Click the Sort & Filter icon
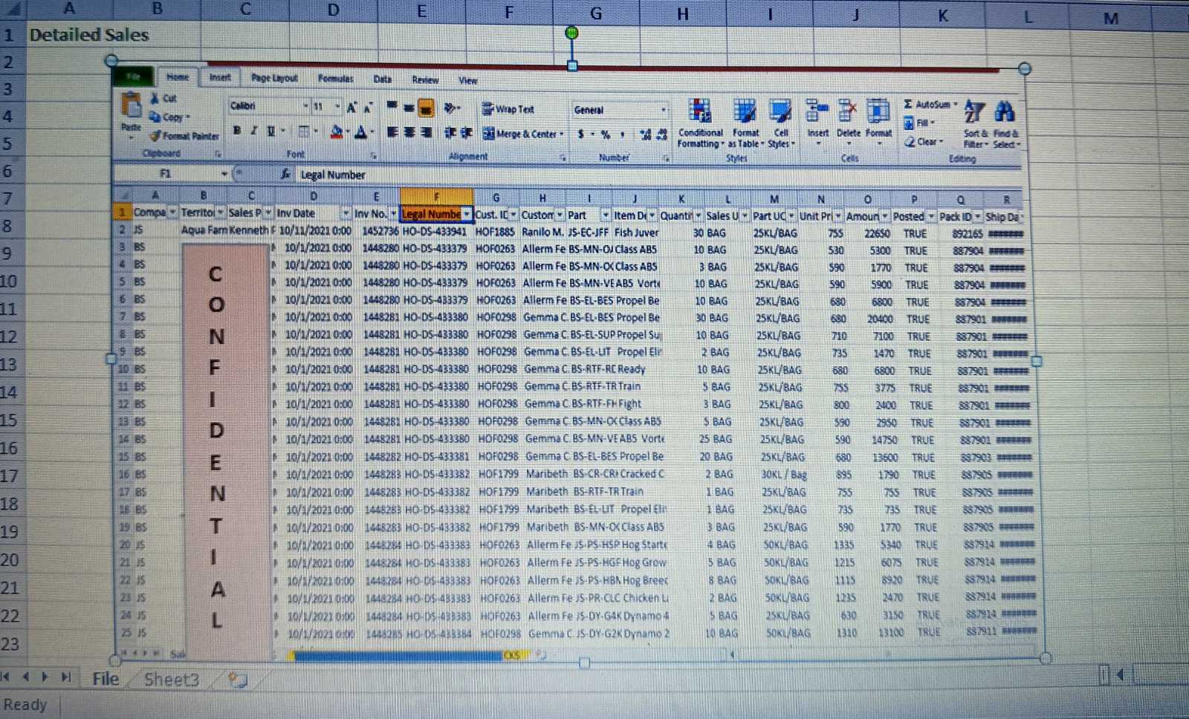1189x719 pixels. (974, 111)
